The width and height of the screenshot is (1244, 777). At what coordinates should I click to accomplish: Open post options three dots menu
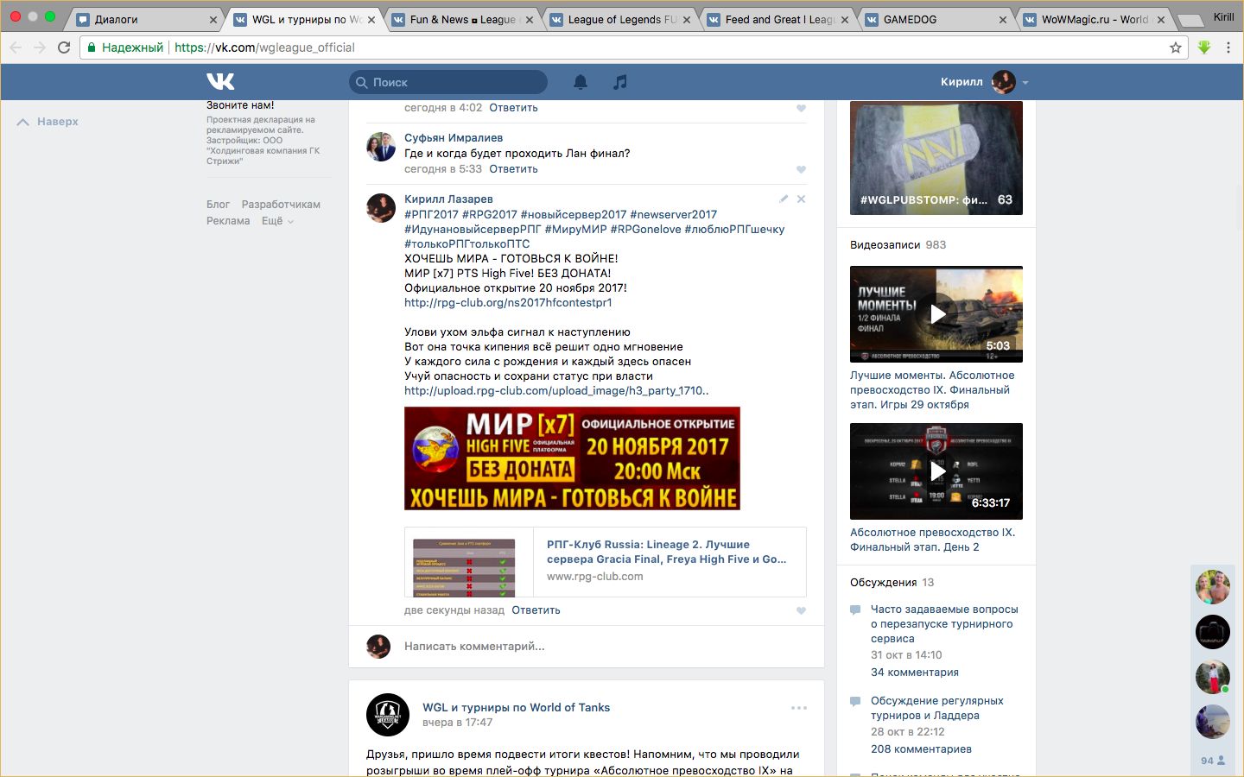799,708
